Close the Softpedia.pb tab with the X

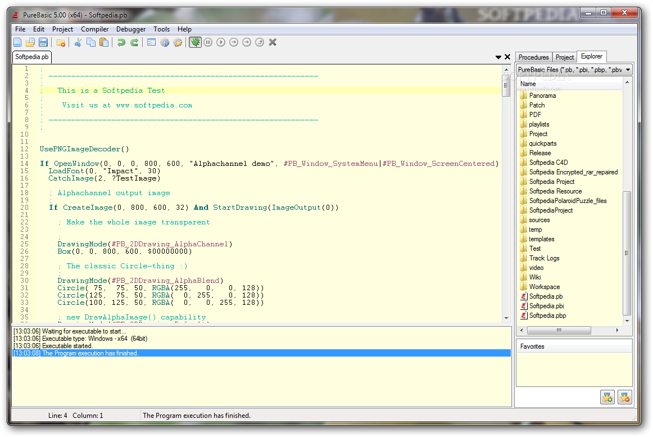507,57
